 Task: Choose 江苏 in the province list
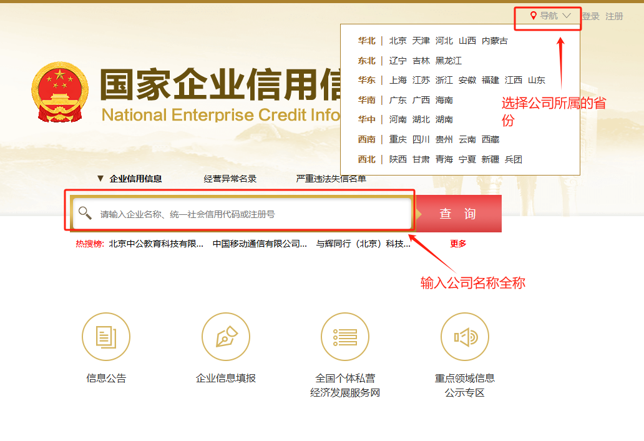[x=421, y=80]
